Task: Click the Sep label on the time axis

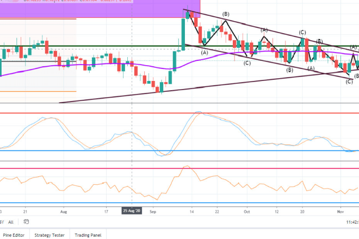Action: 153,211
